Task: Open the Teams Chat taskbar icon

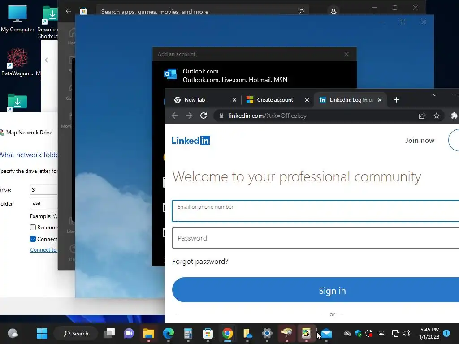Action: [x=129, y=333]
